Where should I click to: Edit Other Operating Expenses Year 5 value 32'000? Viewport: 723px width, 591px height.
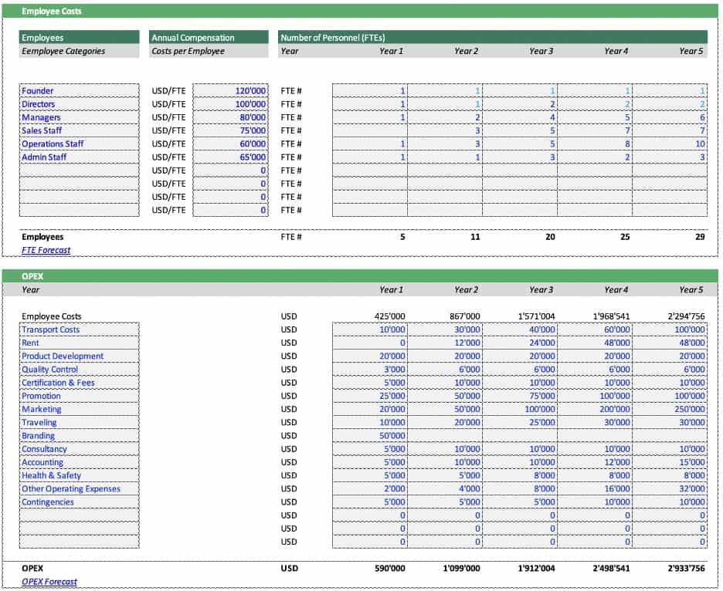[670, 488]
